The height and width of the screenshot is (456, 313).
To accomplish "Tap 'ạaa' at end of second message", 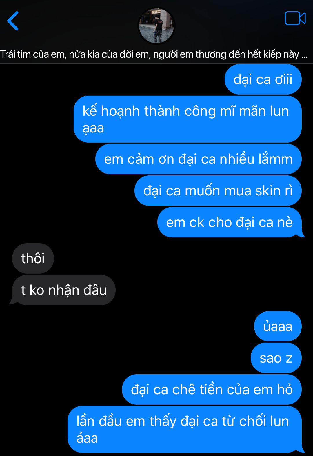I will 93,128.
